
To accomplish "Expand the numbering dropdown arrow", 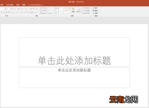I will (28, 9).
